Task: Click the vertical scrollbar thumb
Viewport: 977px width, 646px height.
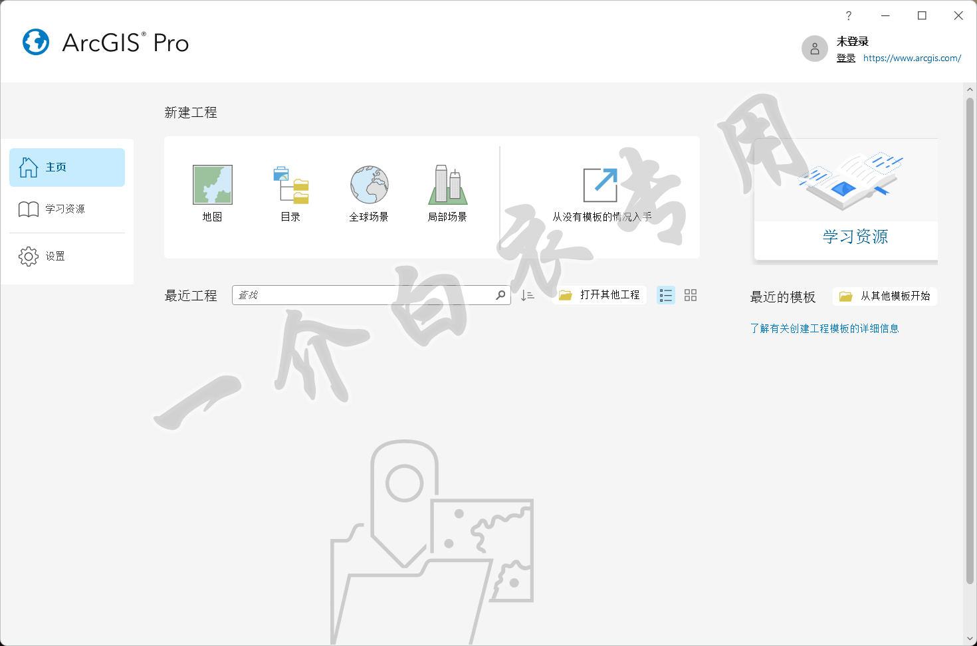Action: (x=970, y=341)
